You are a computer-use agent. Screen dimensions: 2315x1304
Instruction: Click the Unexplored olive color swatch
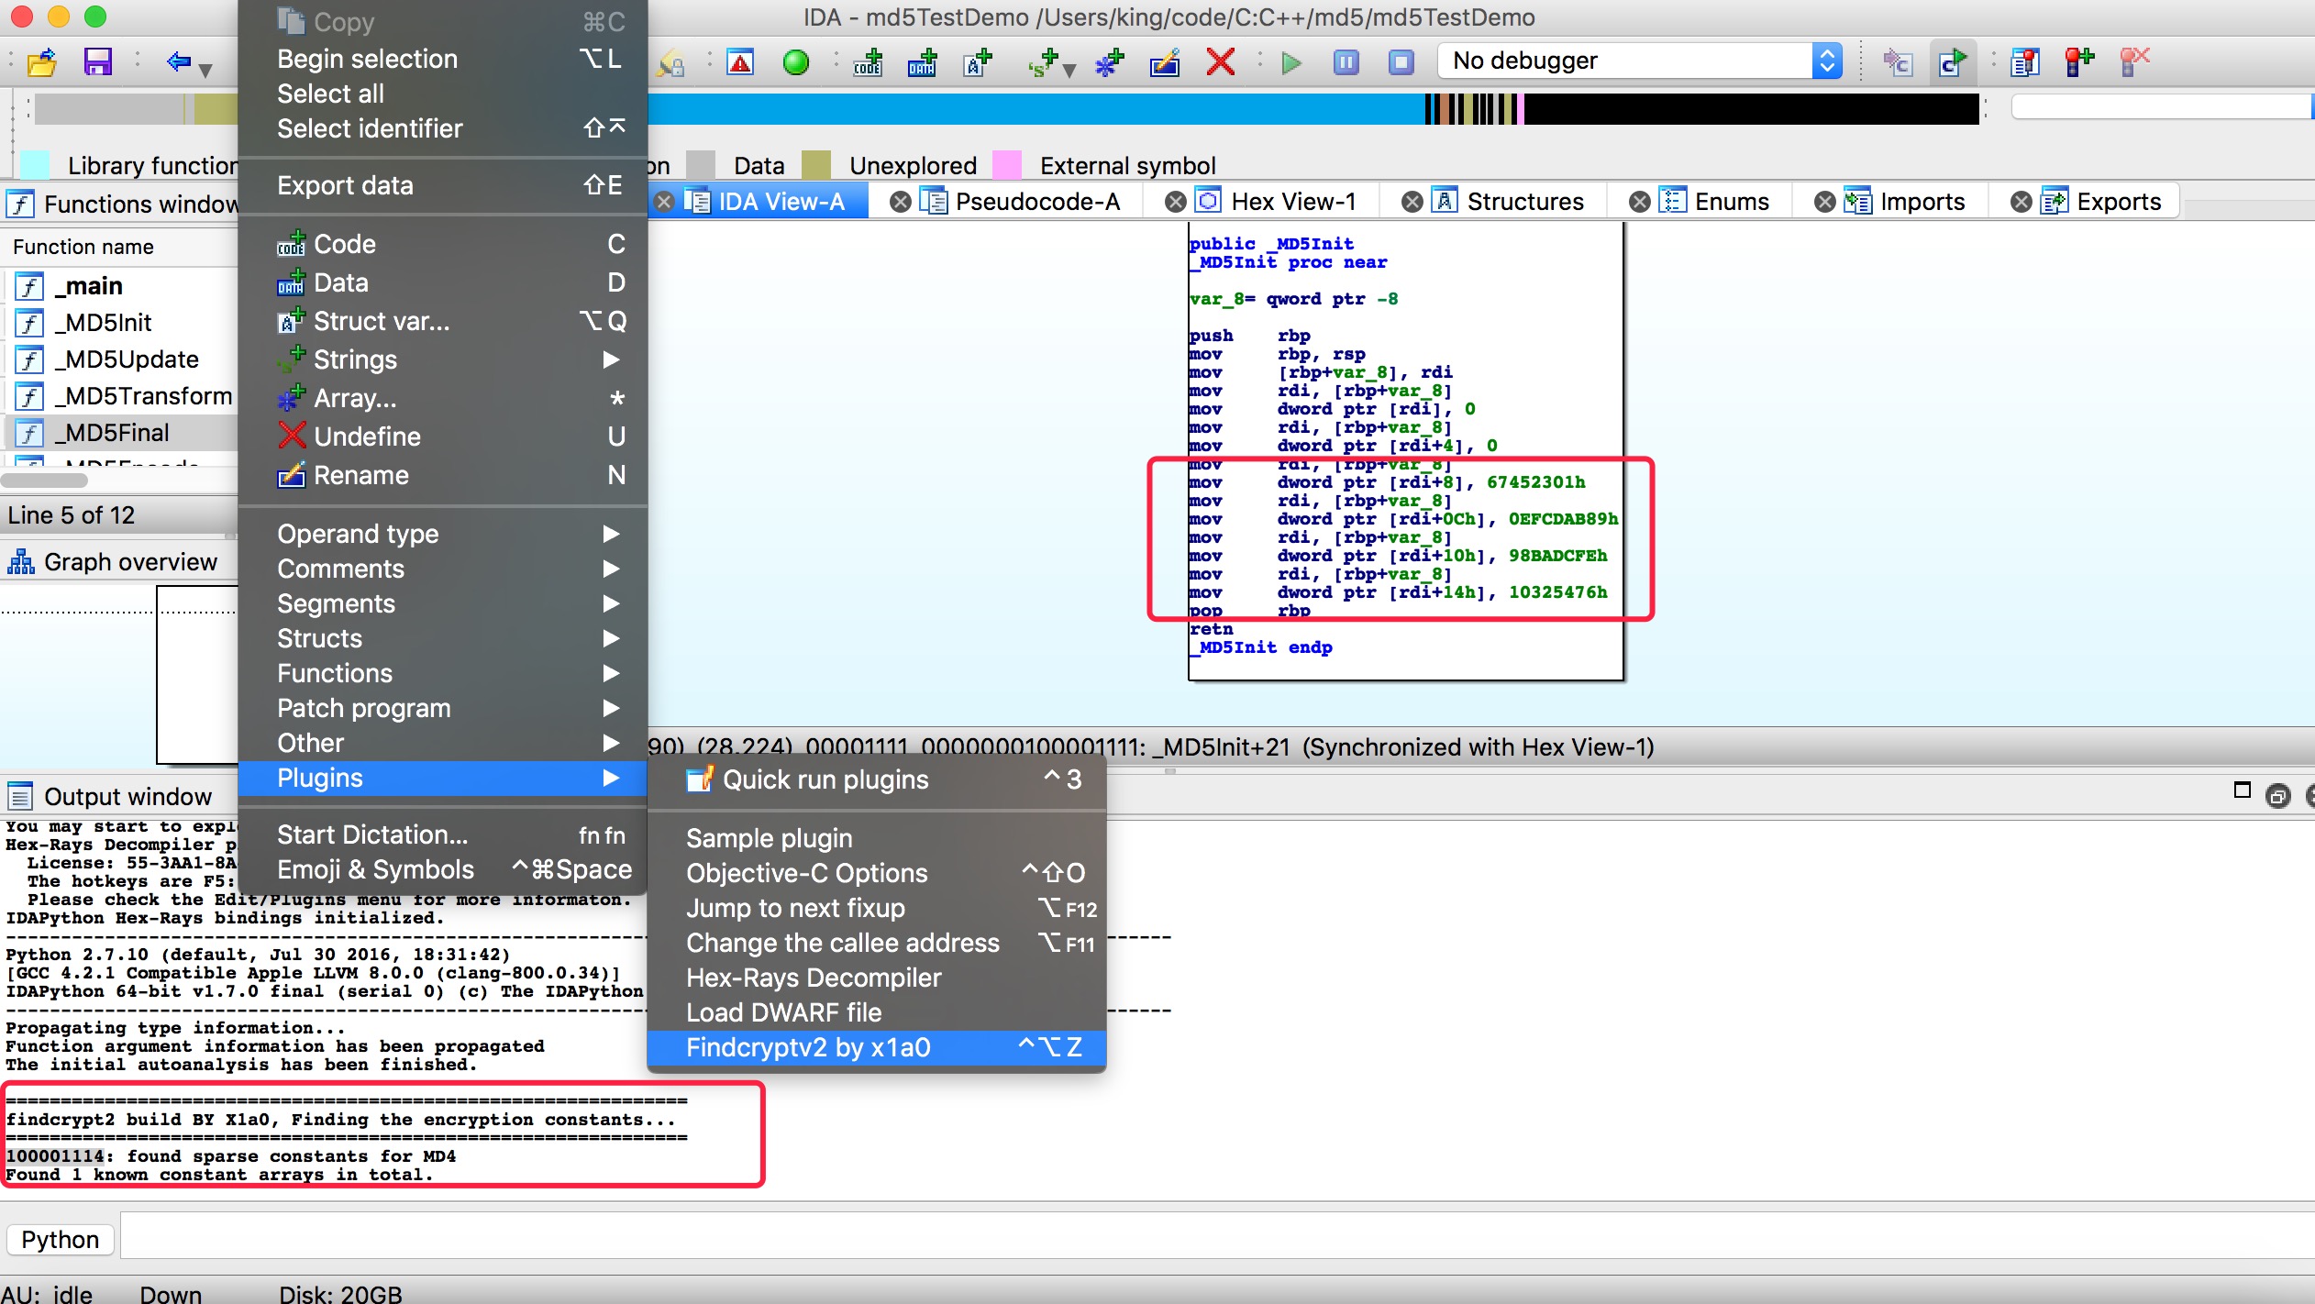(816, 165)
